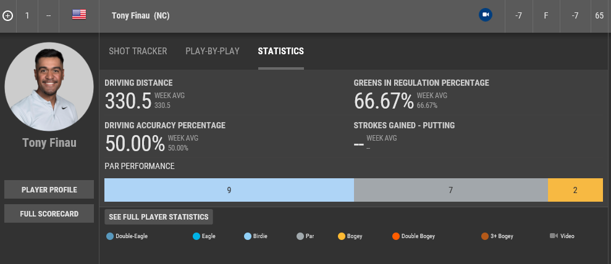Click the Bogey legend dot
Screen dimensions: 611x264
click(342, 236)
